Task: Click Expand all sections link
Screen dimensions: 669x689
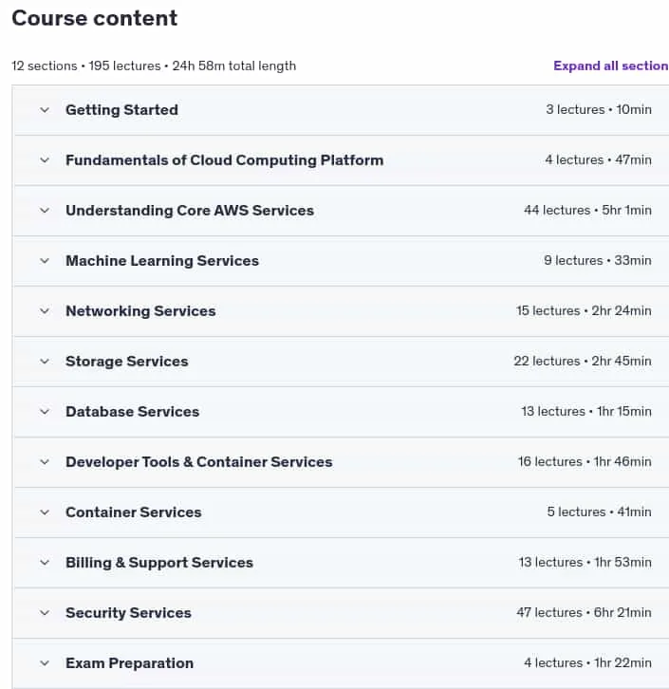Action: [x=610, y=65]
